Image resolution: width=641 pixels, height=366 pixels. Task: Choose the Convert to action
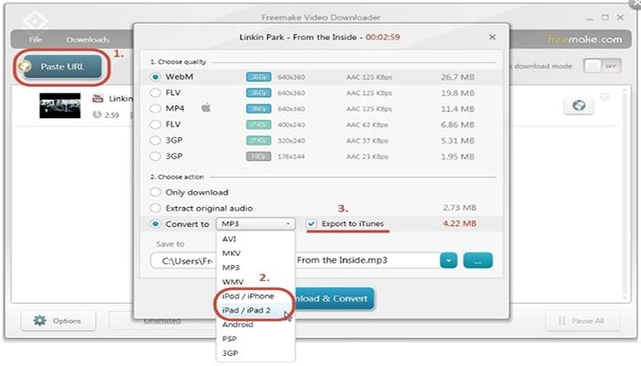[156, 224]
